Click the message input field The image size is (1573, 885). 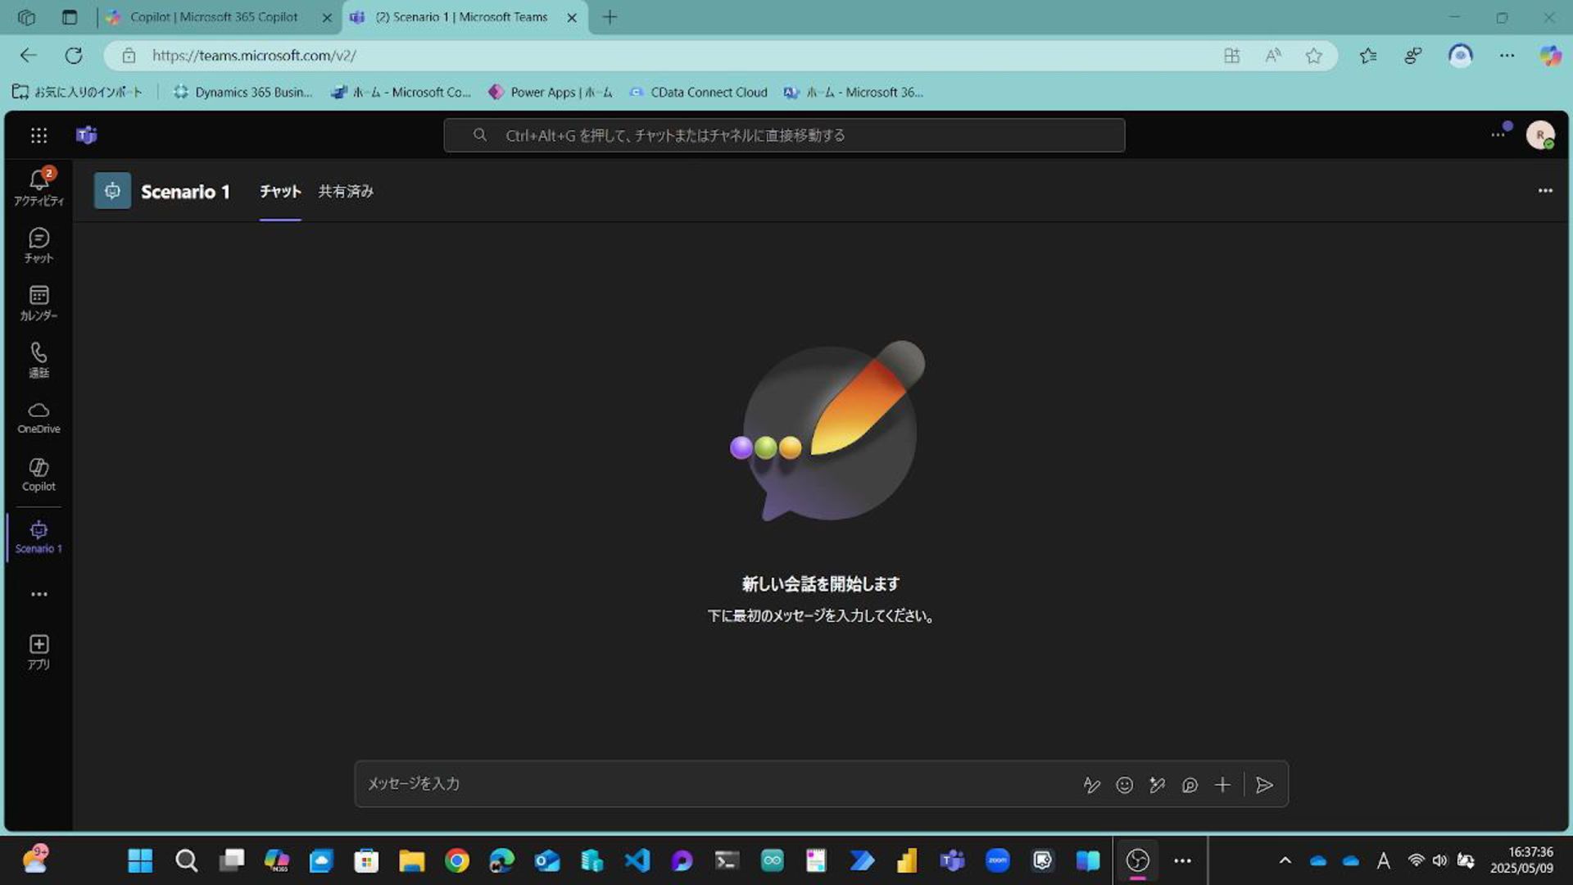pyautogui.click(x=713, y=784)
